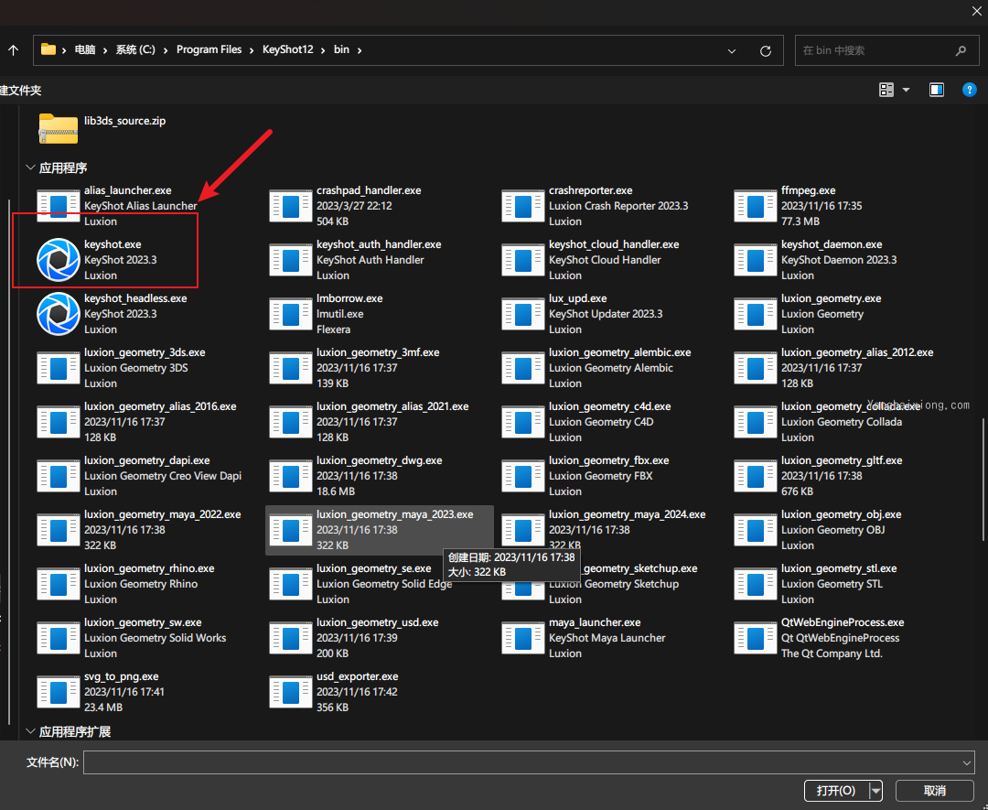
Task: Expand breadcrumb chevron after KeyShot12
Action: pos(323,49)
